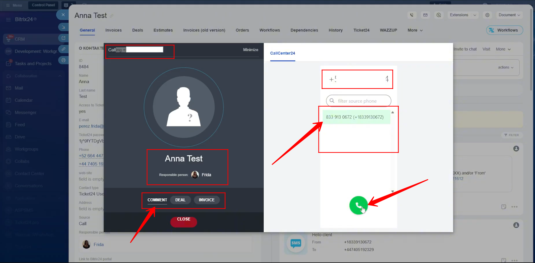The image size is (535, 263).
Task: Expand the More tabs dropdown
Action: (x=415, y=30)
